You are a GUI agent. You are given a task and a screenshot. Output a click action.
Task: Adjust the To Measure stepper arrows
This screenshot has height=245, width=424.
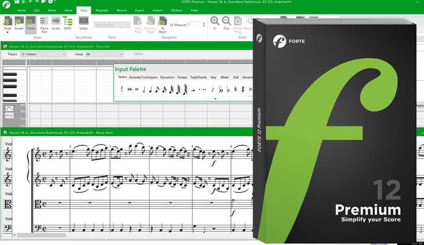click(204, 25)
